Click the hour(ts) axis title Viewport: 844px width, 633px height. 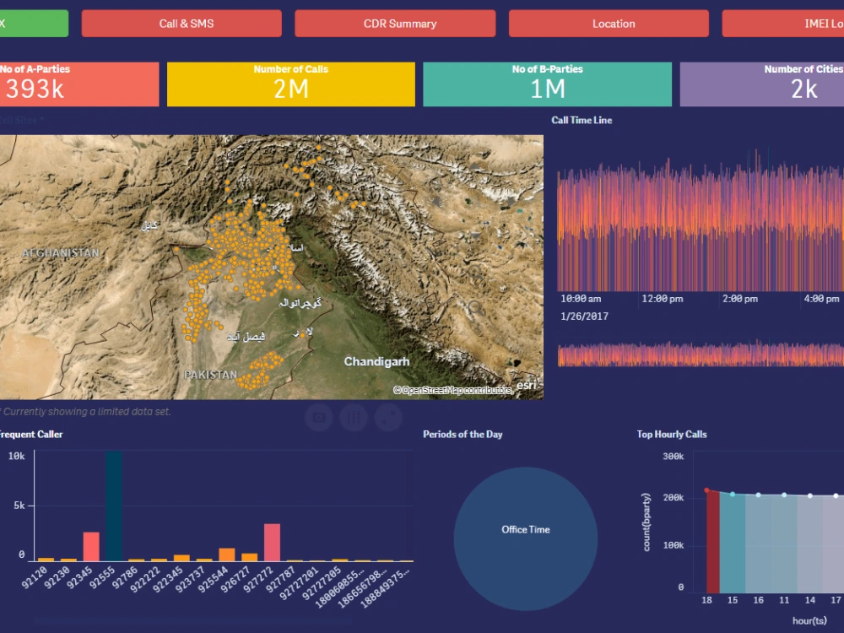809,620
